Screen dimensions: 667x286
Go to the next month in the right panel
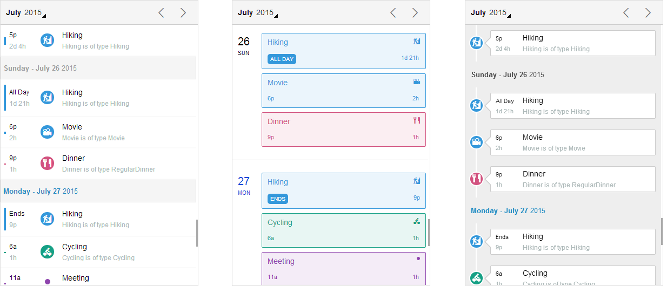(648, 12)
